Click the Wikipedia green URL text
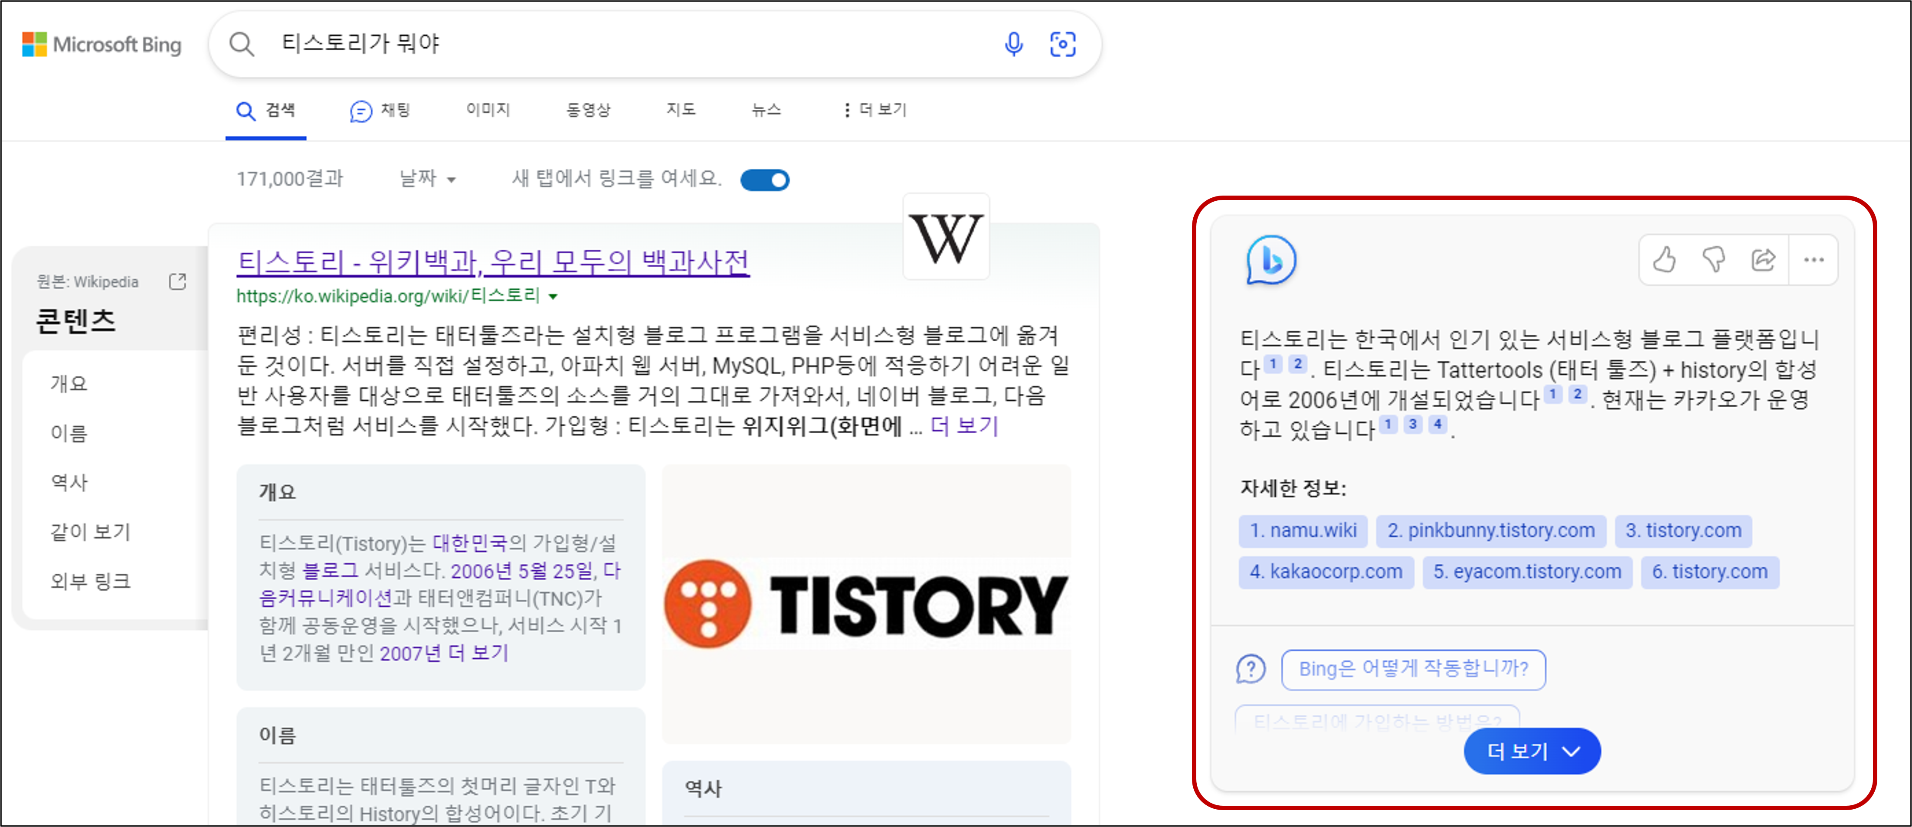 coord(387,296)
